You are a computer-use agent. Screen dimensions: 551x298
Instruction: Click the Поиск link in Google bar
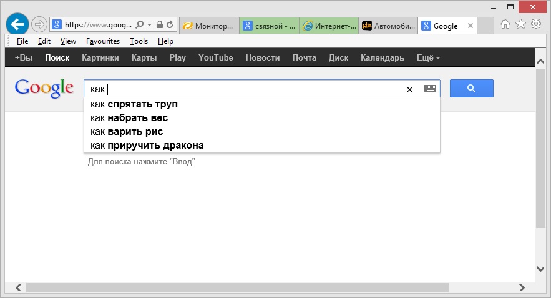point(57,57)
